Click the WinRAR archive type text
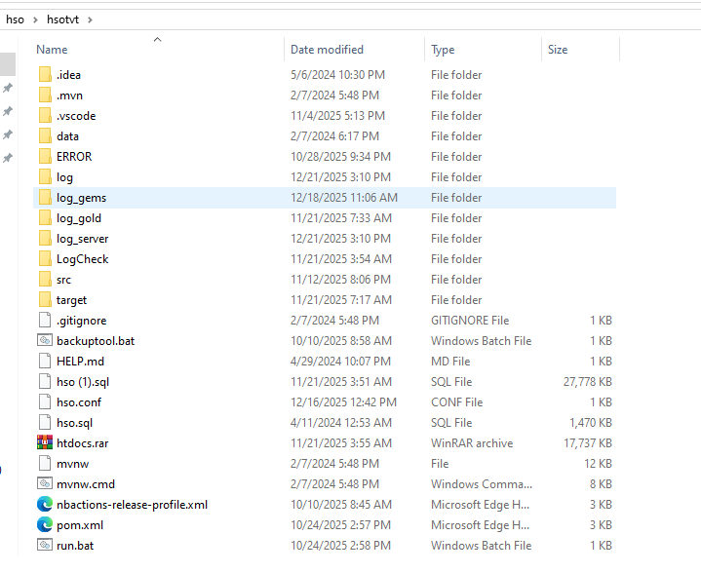701x573 pixels. tap(472, 443)
